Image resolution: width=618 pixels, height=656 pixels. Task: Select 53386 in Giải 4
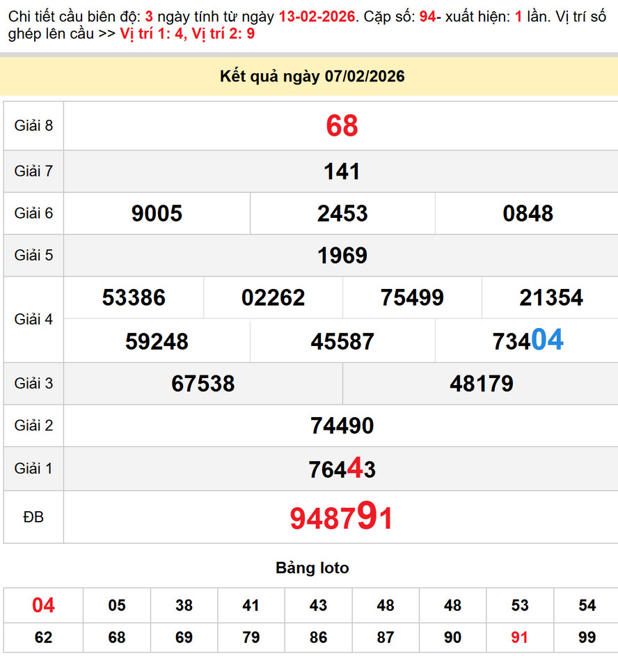(134, 297)
